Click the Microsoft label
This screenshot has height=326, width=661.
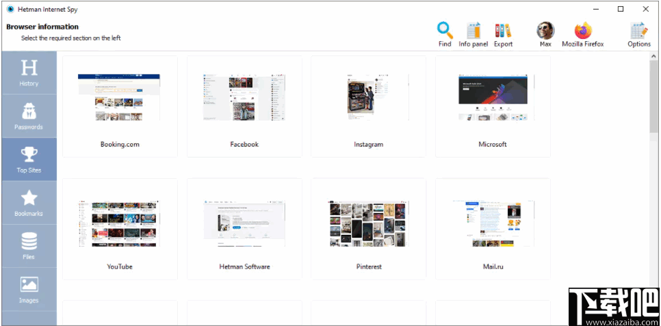point(493,145)
